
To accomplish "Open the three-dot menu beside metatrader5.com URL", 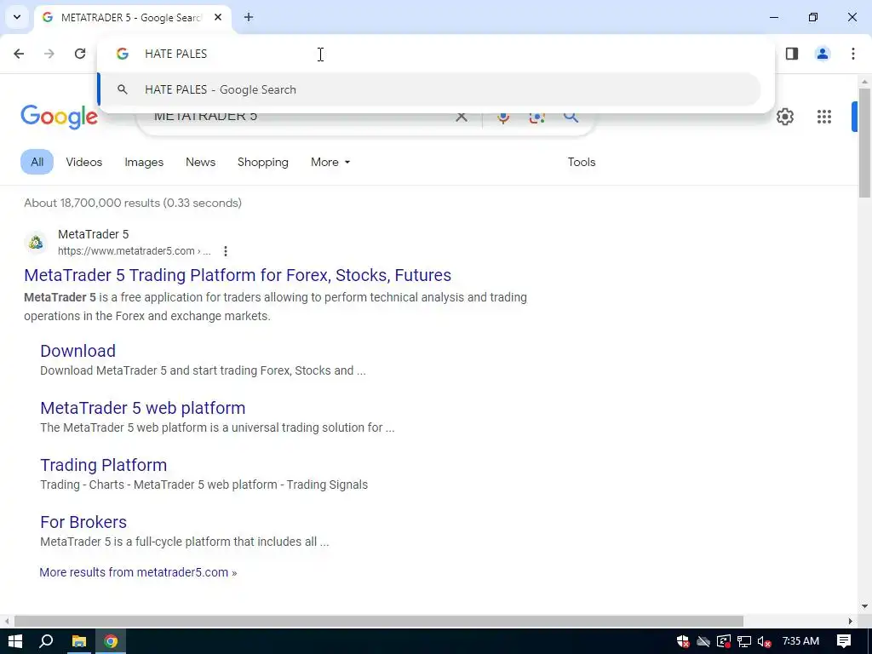I will tap(225, 251).
